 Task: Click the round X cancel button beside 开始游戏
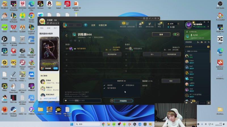112,101
